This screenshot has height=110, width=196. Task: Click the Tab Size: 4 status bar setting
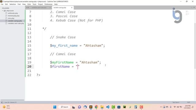[176, 102]
